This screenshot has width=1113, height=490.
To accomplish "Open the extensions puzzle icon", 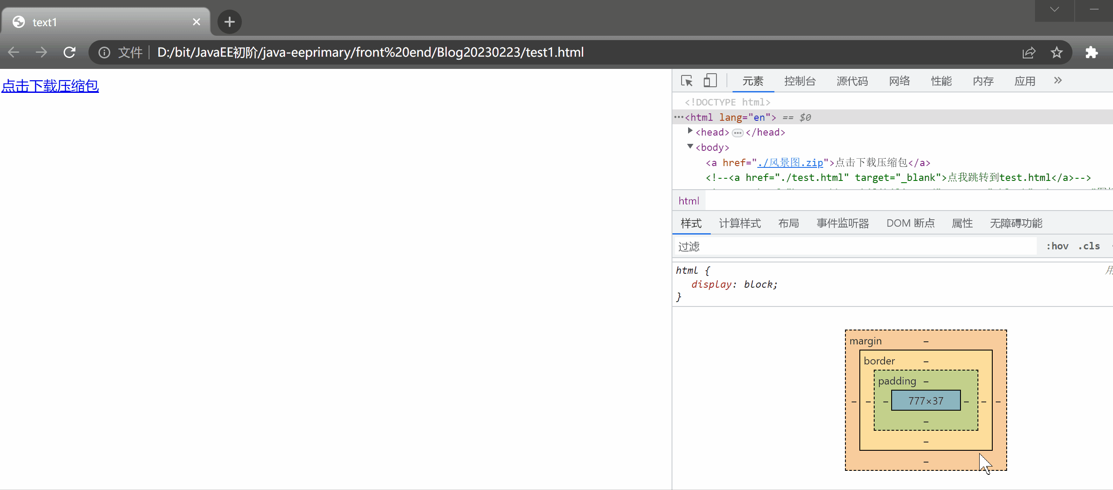I will (x=1092, y=52).
